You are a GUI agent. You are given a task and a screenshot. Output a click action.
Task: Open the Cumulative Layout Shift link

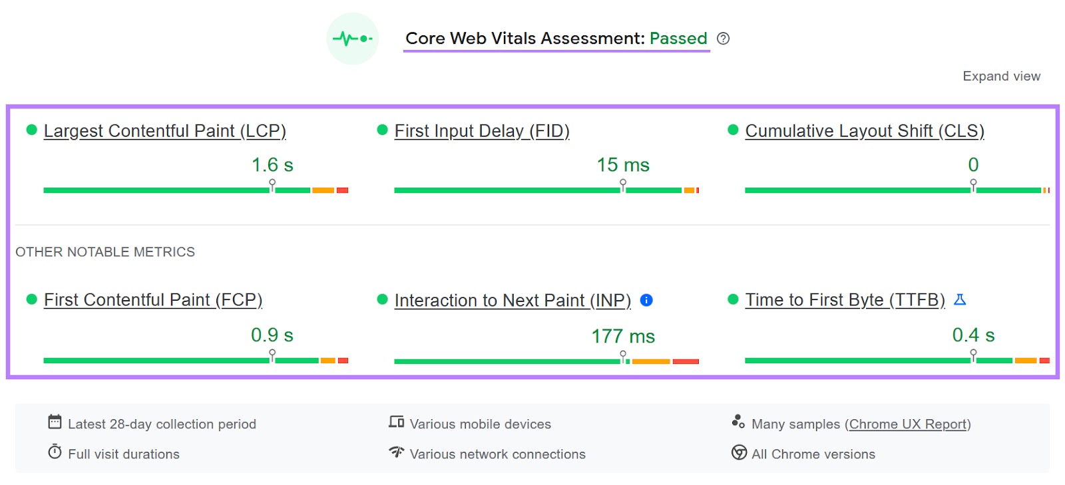(x=865, y=131)
